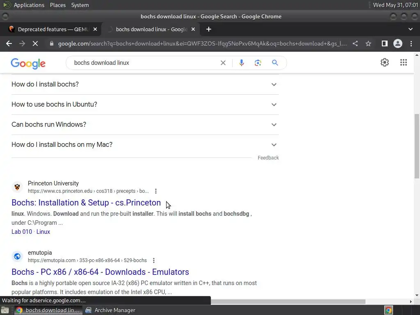Stop loading the page

point(35,43)
